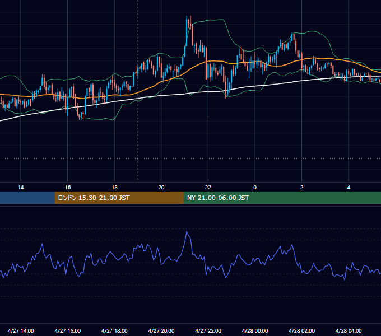The width and height of the screenshot is (381, 336).
Task: Click the 22 hour label on price chart
Action: coord(208,188)
